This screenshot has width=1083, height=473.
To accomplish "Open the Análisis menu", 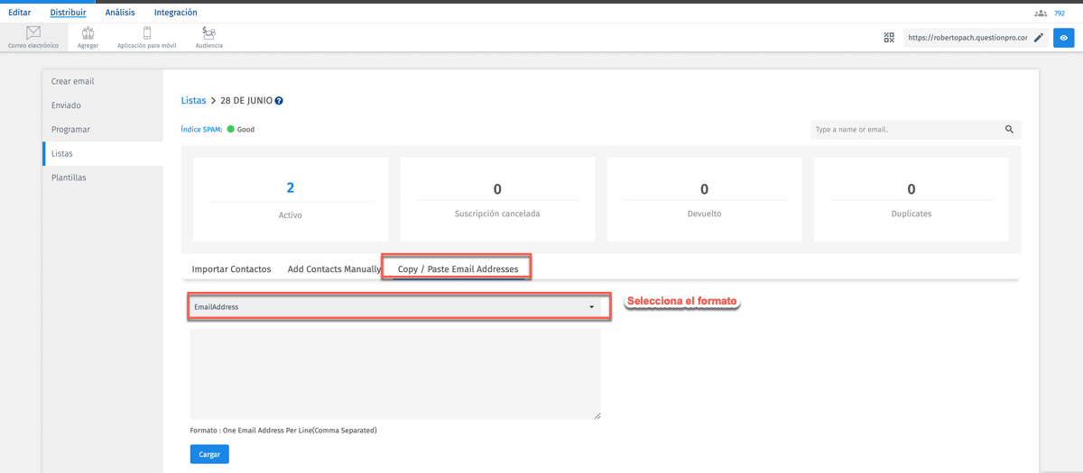I will (120, 13).
